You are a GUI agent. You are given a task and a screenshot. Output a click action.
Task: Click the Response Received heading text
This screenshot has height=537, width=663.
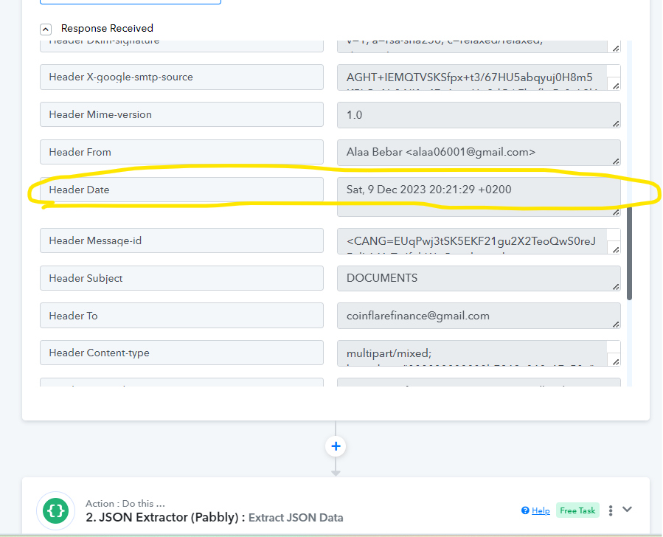(107, 28)
